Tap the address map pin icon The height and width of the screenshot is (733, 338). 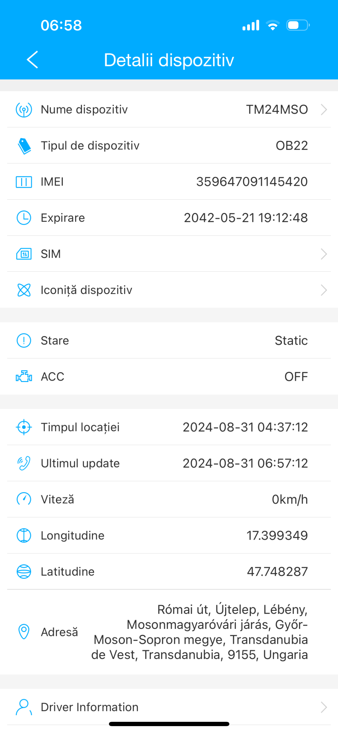pos(24,632)
